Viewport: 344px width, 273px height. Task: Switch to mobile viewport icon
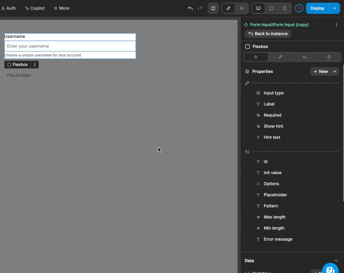[x=284, y=8]
